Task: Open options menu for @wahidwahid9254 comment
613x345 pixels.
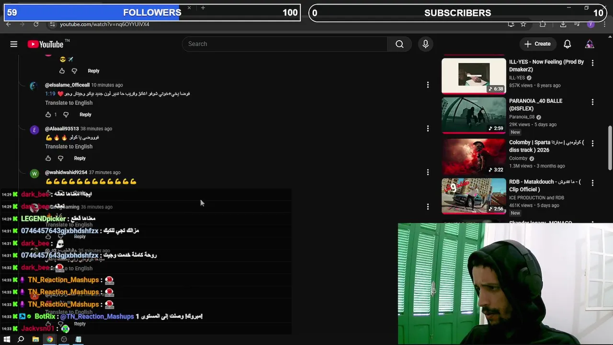Action: point(428,172)
